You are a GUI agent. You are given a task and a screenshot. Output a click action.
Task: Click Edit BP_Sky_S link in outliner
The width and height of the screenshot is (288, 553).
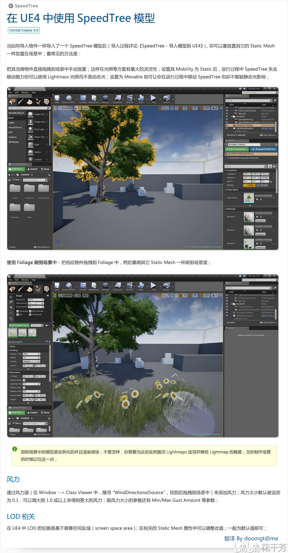[x=268, y=128]
